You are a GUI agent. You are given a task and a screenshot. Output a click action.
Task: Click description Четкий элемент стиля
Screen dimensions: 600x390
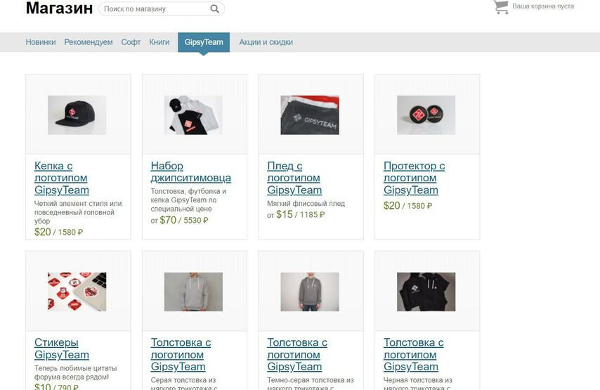(78, 212)
